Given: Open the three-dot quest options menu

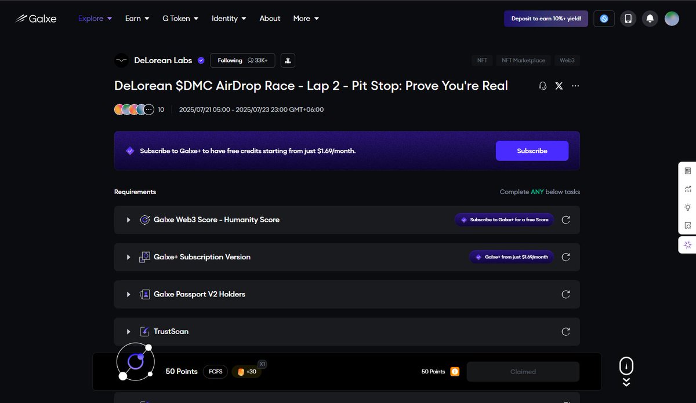Looking at the screenshot, I should click(x=575, y=86).
